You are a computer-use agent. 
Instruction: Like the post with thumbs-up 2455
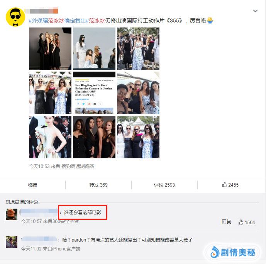click(230, 185)
